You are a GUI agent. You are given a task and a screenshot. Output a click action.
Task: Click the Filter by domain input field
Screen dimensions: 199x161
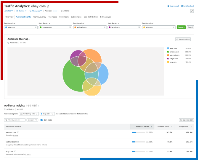[x=15, y=120]
